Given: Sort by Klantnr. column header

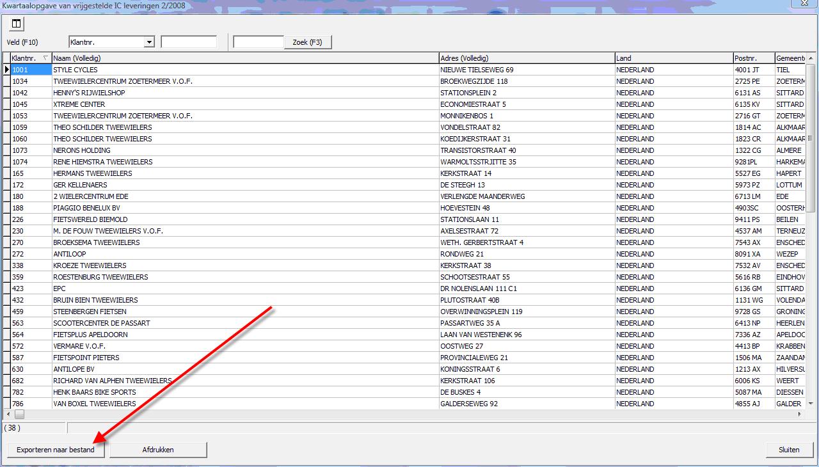Looking at the screenshot, I should [x=31, y=58].
